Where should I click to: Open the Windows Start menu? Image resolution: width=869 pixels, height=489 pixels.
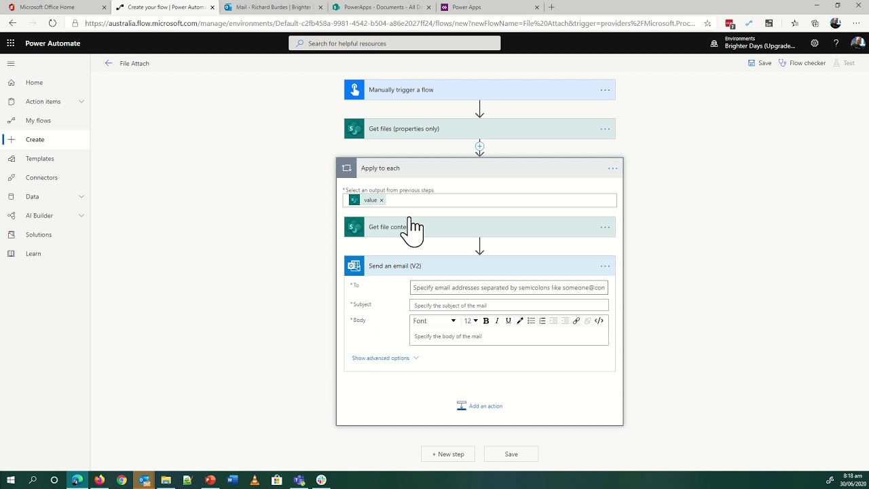coord(11,480)
